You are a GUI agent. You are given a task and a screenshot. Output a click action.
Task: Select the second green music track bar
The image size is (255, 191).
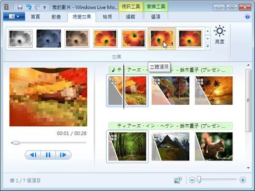(170, 126)
